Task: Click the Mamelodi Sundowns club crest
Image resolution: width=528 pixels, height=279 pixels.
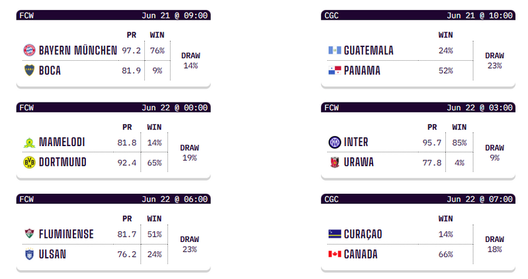Action: point(28,142)
